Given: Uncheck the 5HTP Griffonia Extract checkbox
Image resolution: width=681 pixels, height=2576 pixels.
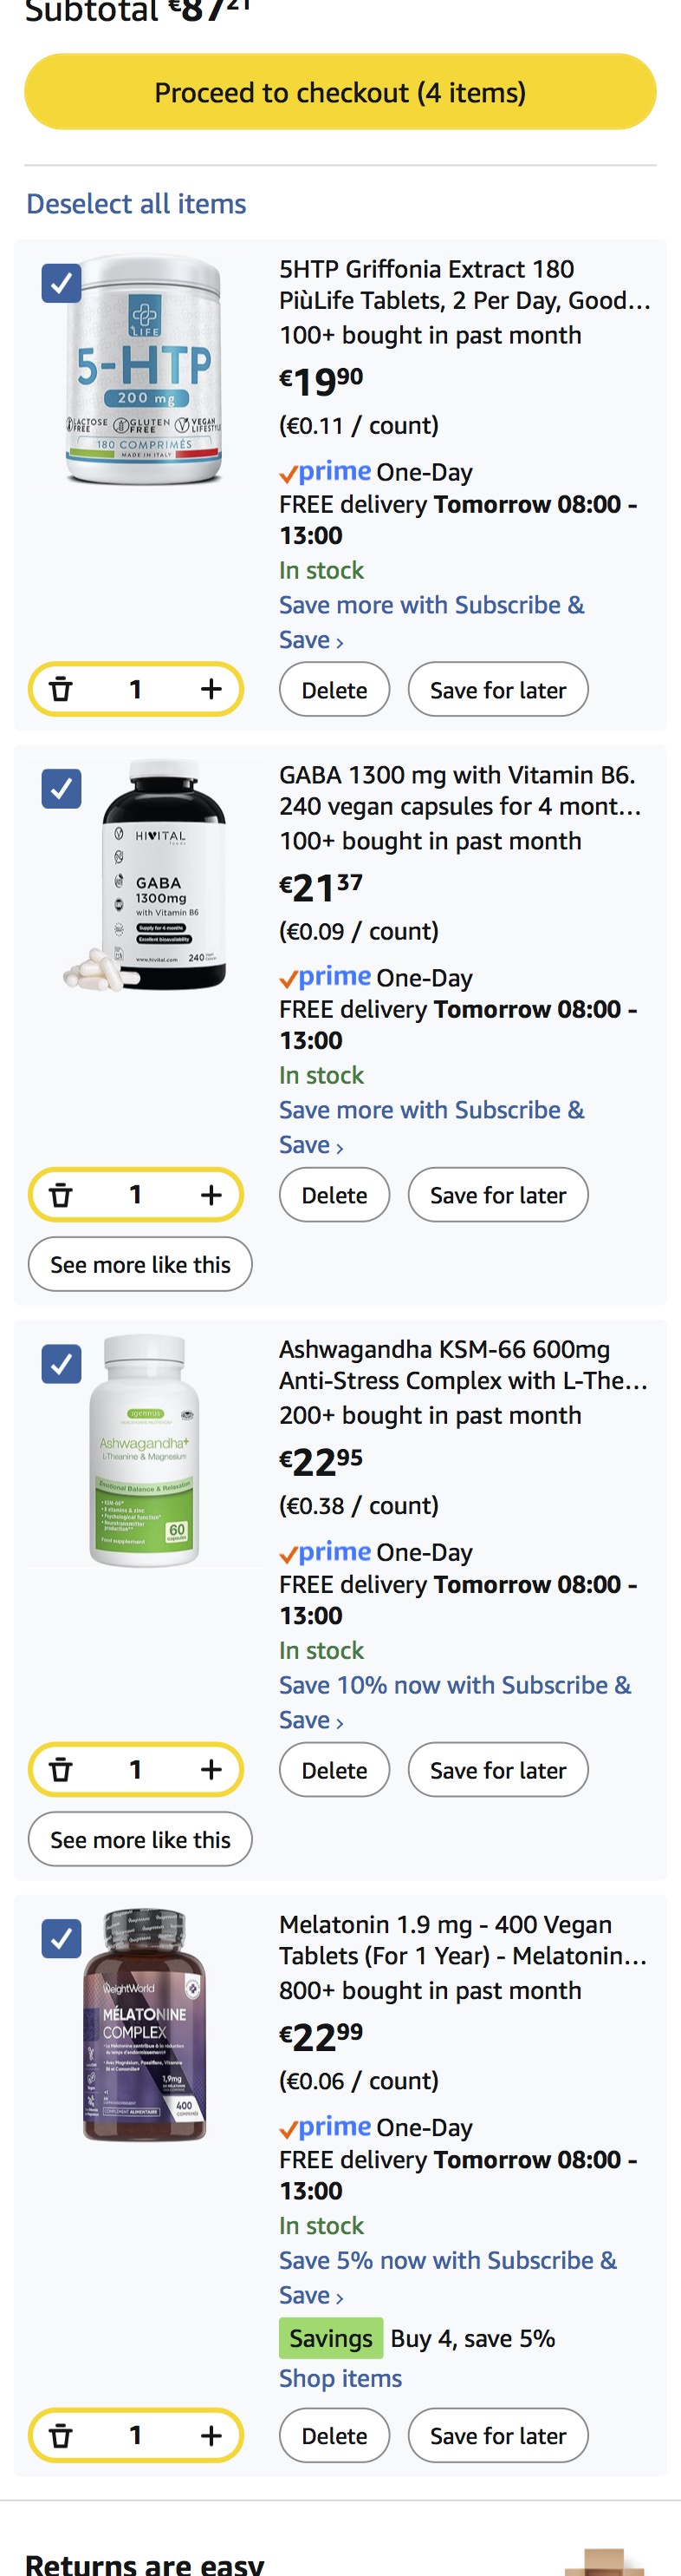Looking at the screenshot, I should tap(61, 283).
